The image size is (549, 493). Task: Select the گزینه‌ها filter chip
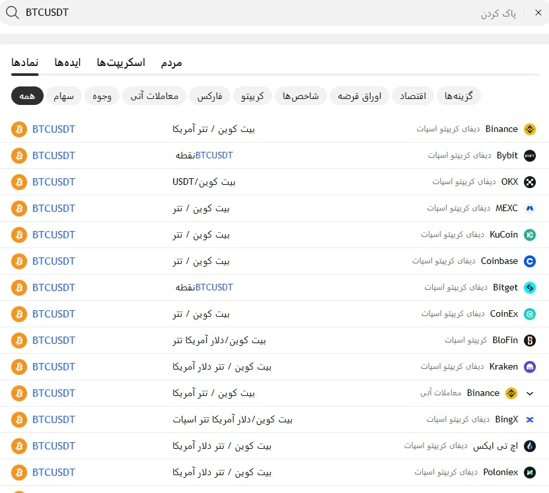coord(458,96)
